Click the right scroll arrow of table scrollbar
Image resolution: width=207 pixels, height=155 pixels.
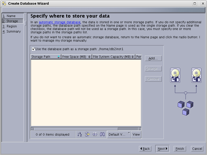tap(140, 129)
